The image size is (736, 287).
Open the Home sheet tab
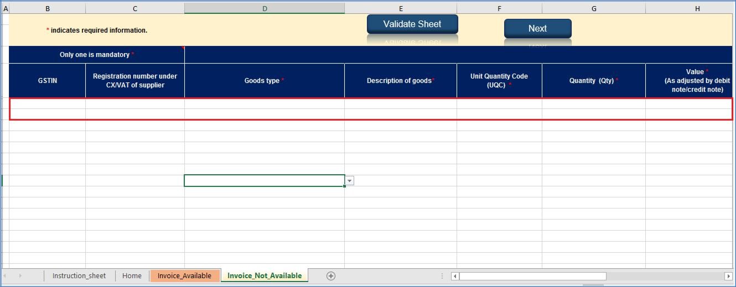click(132, 276)
